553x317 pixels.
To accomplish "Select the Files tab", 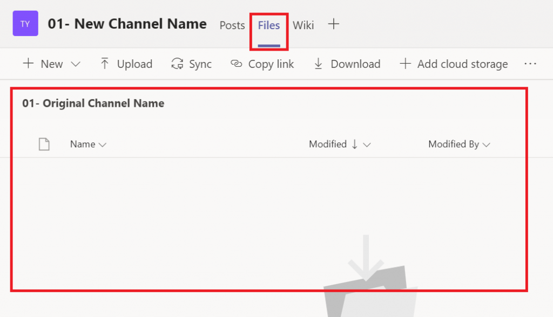I will (268, 25).
